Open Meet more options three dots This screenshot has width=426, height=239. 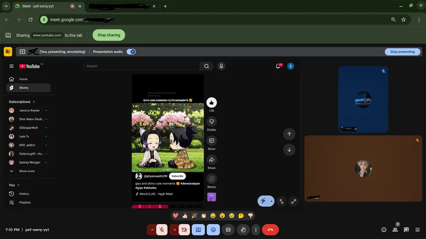(256, 230)
